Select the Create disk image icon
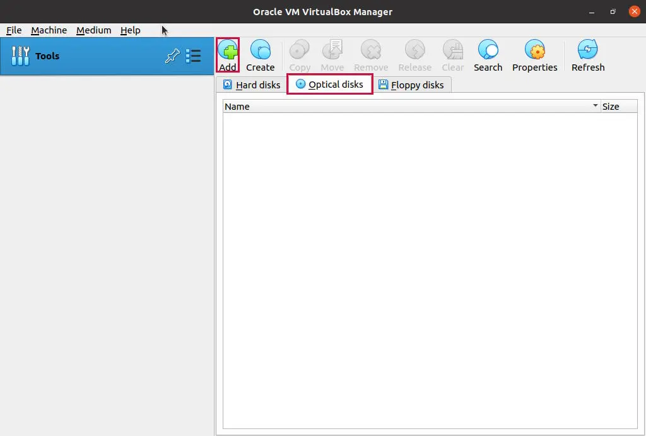Image resolution: width=646 pixels, height=436 pixels. 261,54
